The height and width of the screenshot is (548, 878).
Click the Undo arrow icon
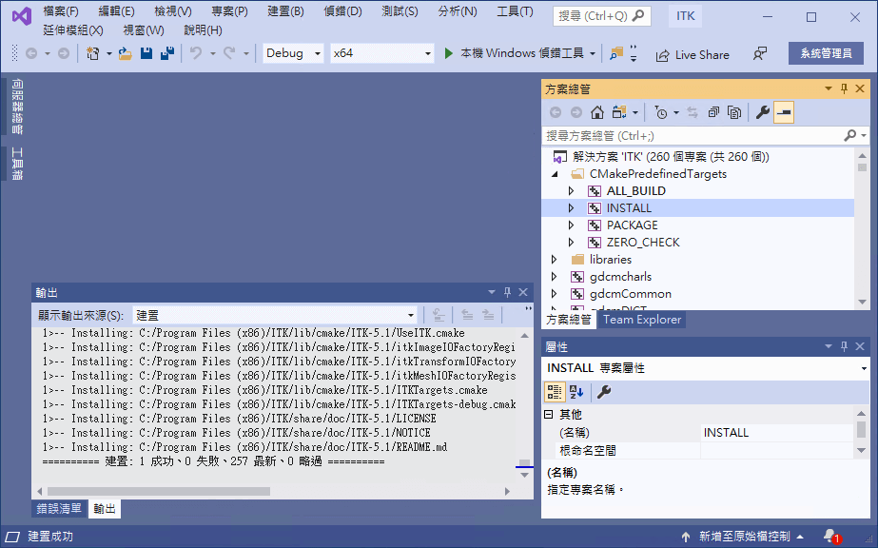pos(195,53)
